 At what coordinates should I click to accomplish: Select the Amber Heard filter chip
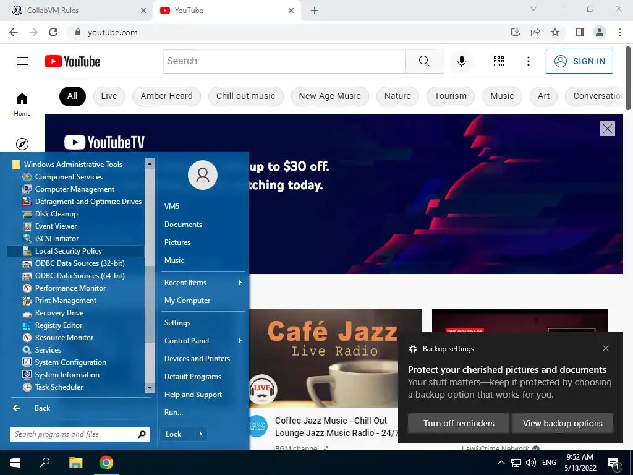click(166, 96)
